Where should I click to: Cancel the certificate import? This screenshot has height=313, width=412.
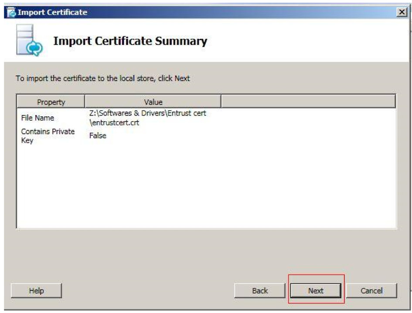tap(371, 290)
